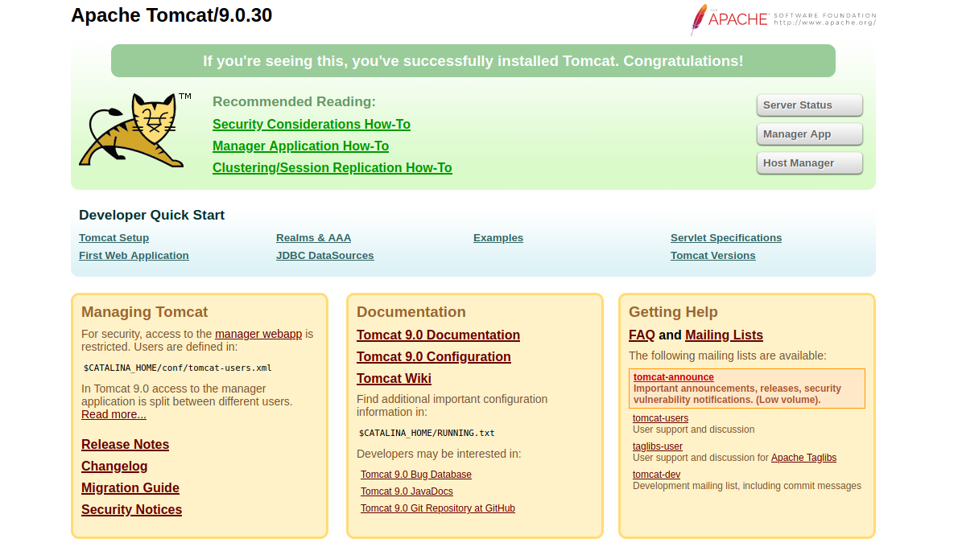This screenshot has width=958, height=551.
Task: Open First Web Application guide
Action: (134, 256)
